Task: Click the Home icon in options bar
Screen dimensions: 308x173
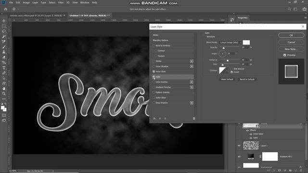Action: point(6,9)
